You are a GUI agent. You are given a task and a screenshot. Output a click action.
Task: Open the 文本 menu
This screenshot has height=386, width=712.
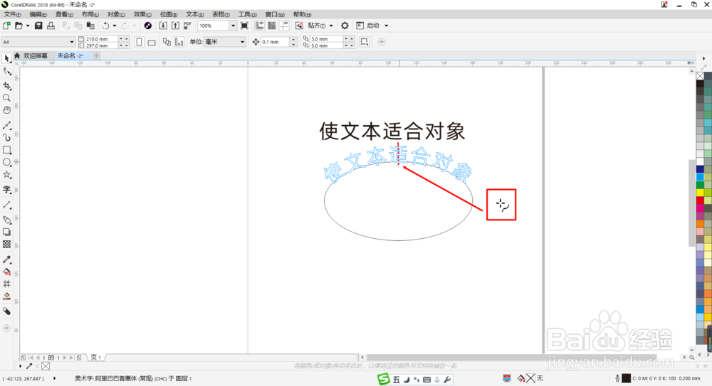point(195,14)
